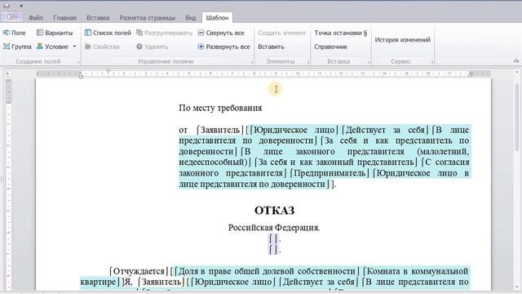Click the Доля в праве общей долевой собственности field
522x294 pixels.
(x=267, y=271)
